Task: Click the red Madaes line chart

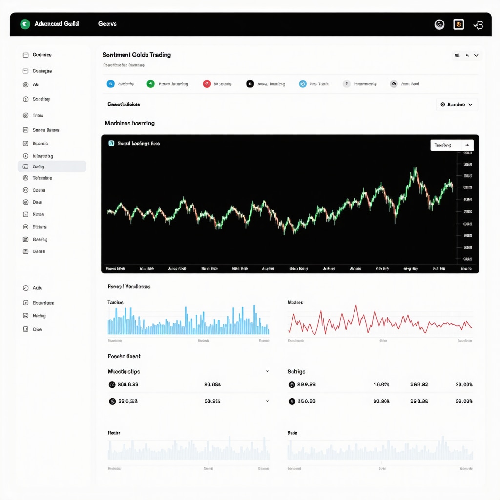Action: click(380, 320)
